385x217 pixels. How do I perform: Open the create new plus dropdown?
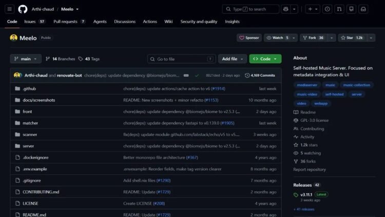click(313, 9)
